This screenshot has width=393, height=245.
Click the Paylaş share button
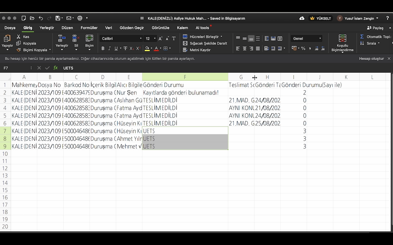pos(375,28)
